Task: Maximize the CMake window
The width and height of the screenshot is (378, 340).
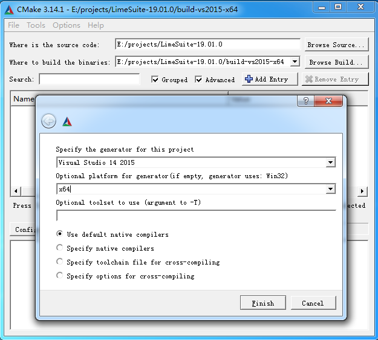Action: tap(338, 7)
